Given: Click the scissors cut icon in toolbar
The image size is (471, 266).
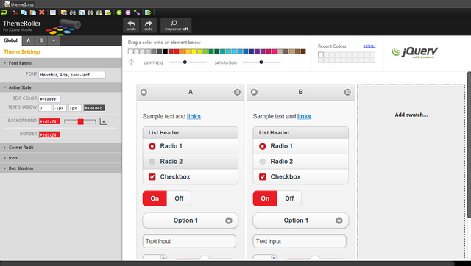Looking at the screenshot, I should [15, 12].
